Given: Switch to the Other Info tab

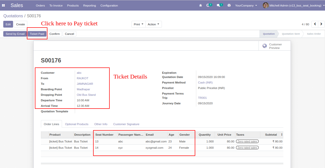Looking at the screenshot, I should tap(101, 124).
